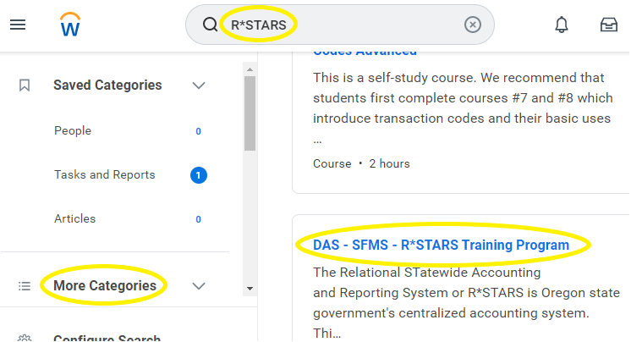631x342 pixels.
Task: Click inside the R*STARS search field
Action: [355, 25]
